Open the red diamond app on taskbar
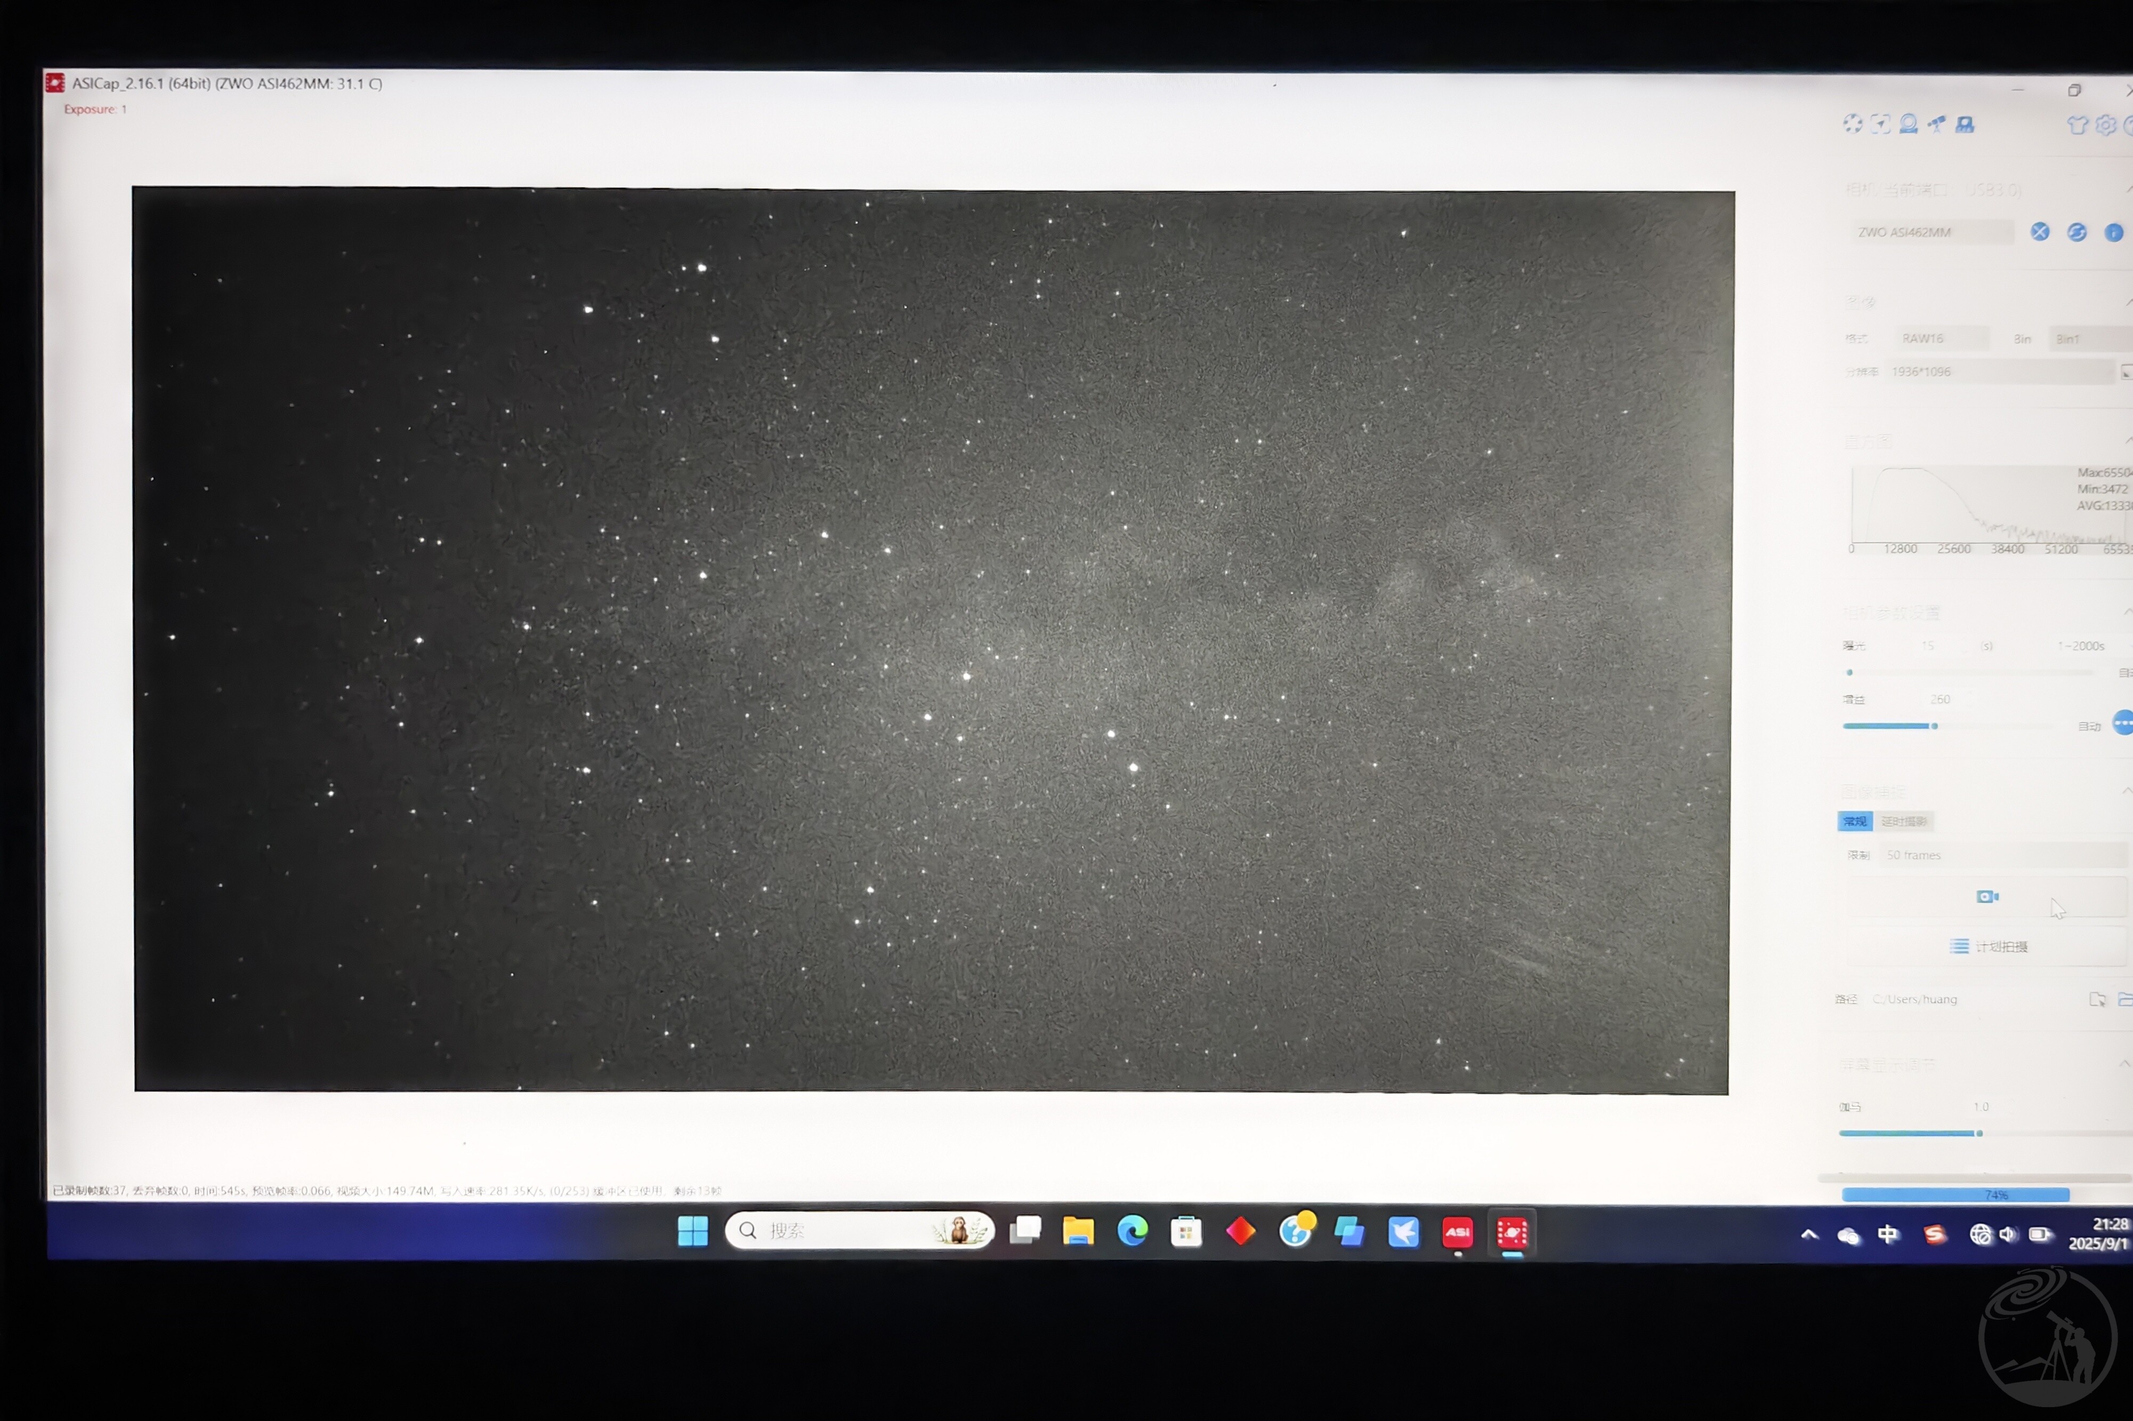Image resolution: width=2133 pixels, height=1421 pixels. (1240, 1232)
